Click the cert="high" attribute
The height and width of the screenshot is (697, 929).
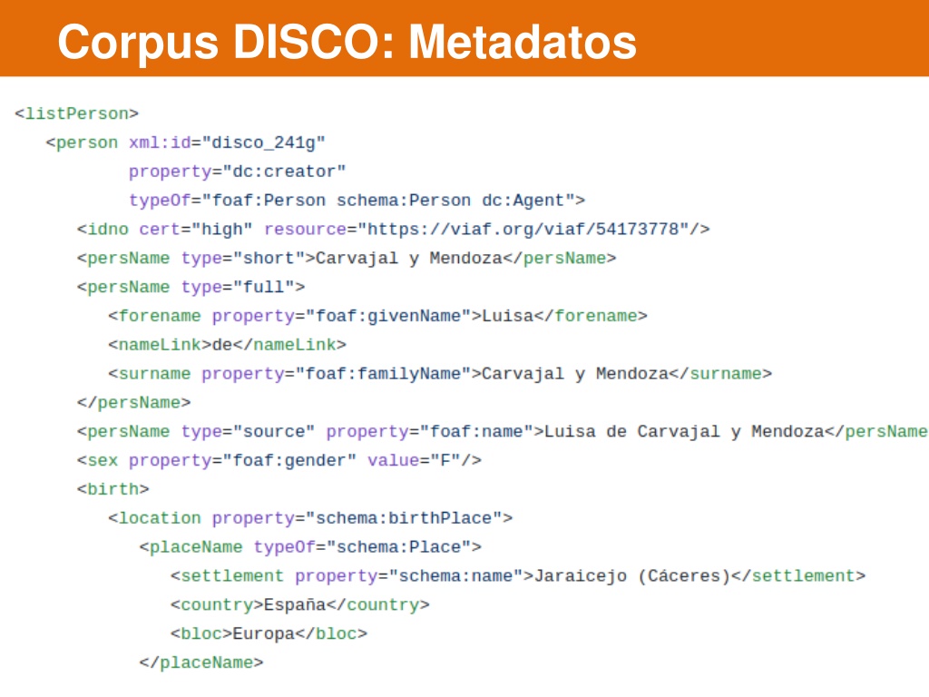tap(196, 230)
